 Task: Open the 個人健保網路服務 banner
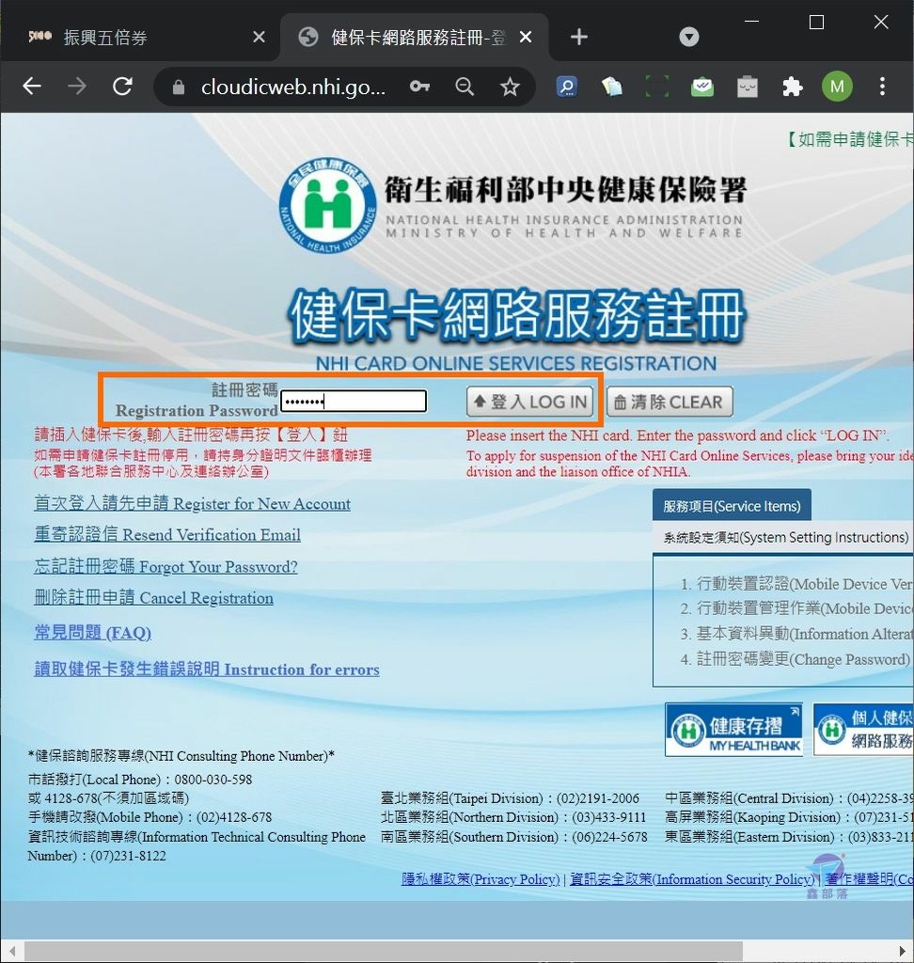(863, 729)
